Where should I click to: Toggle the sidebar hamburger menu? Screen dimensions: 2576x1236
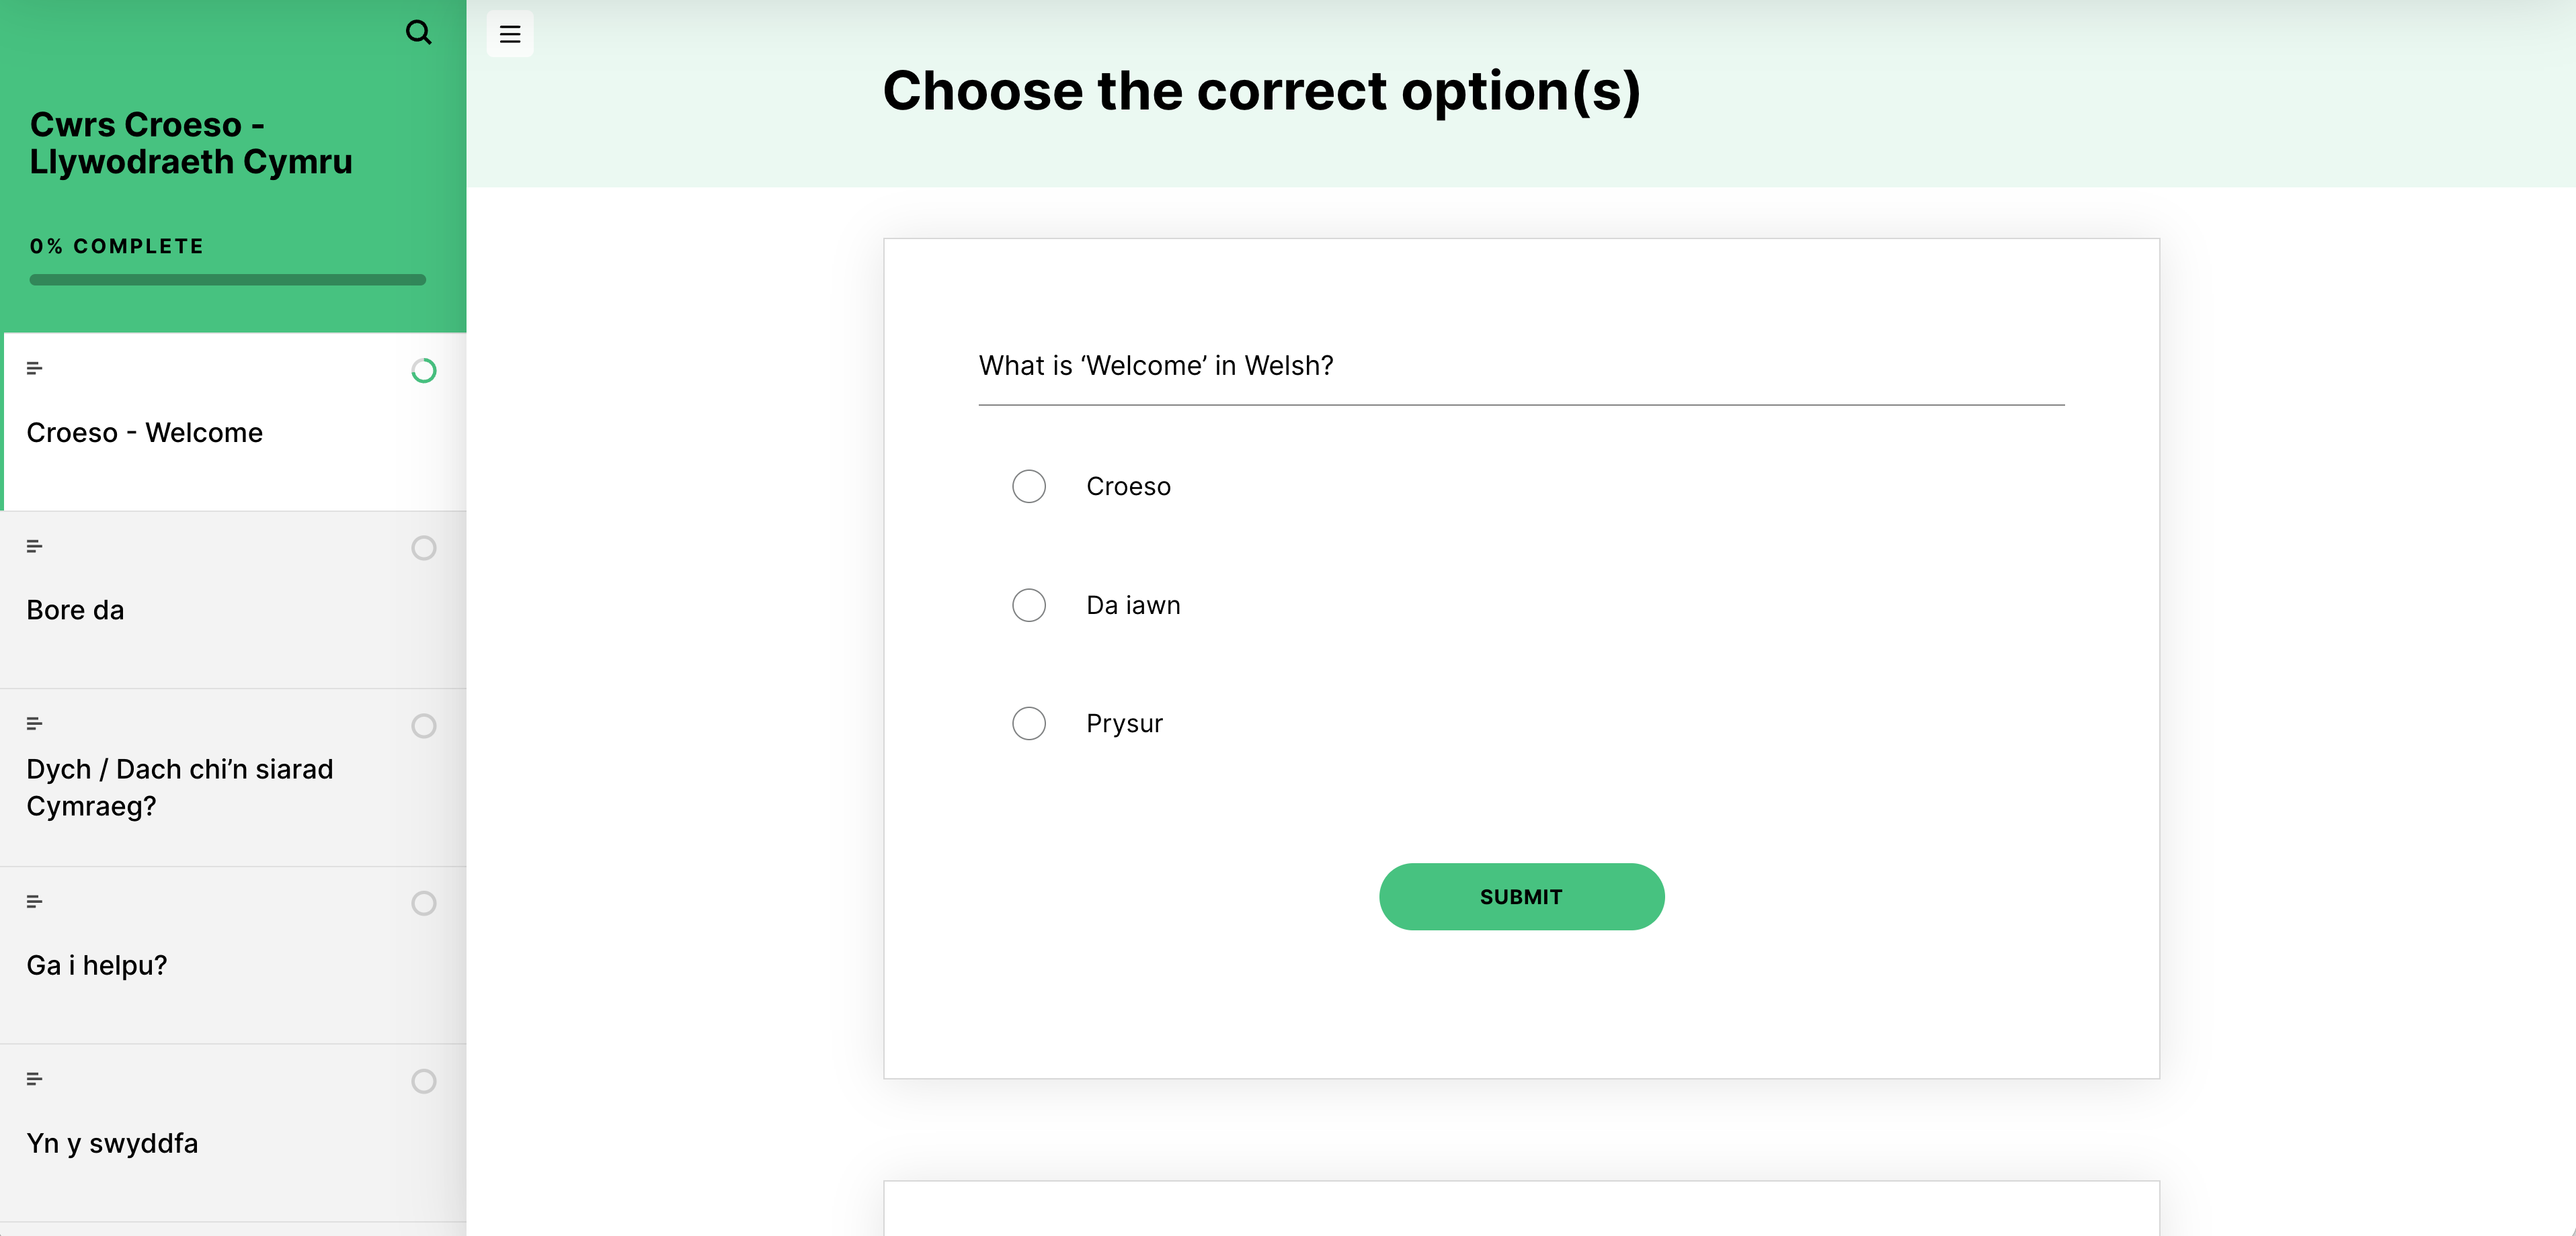510,34
